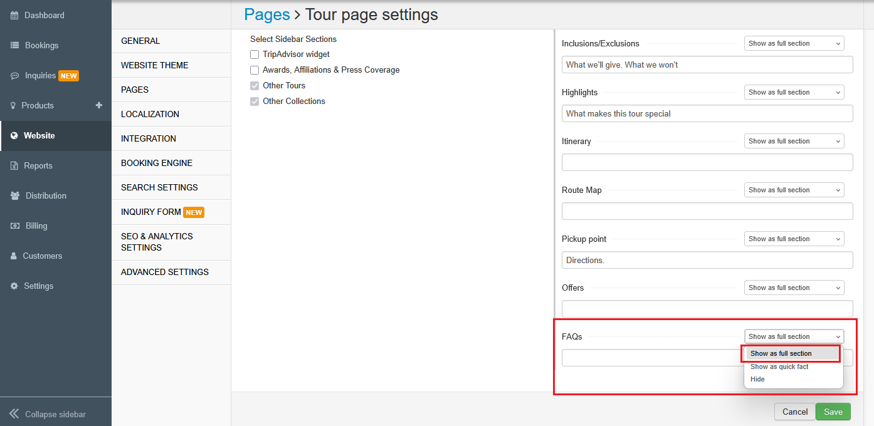The width and height of the screenshot is (874, 426).
Task: Check Awards, Affiliations & Press Coverage
Action: click(255, 70)
